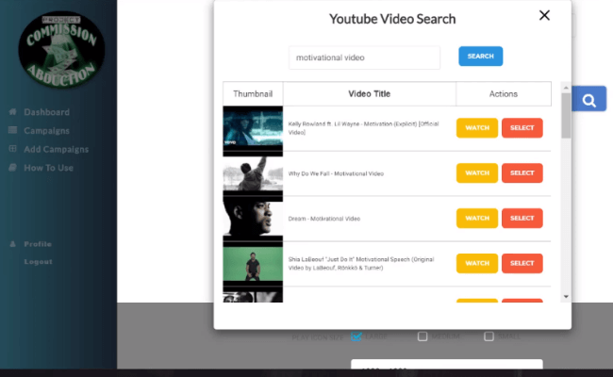Screen dimensions: 613x377
Task: Focus the motivational video search field
Action: tap(364, 57)
